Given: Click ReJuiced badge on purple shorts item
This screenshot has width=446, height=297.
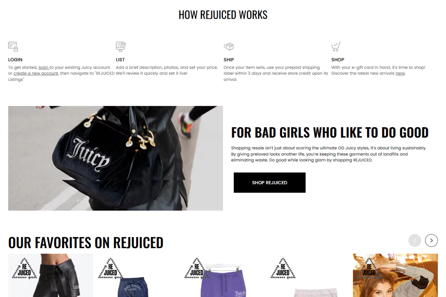Looking at the screenshot, I should (x=197, y=269).
